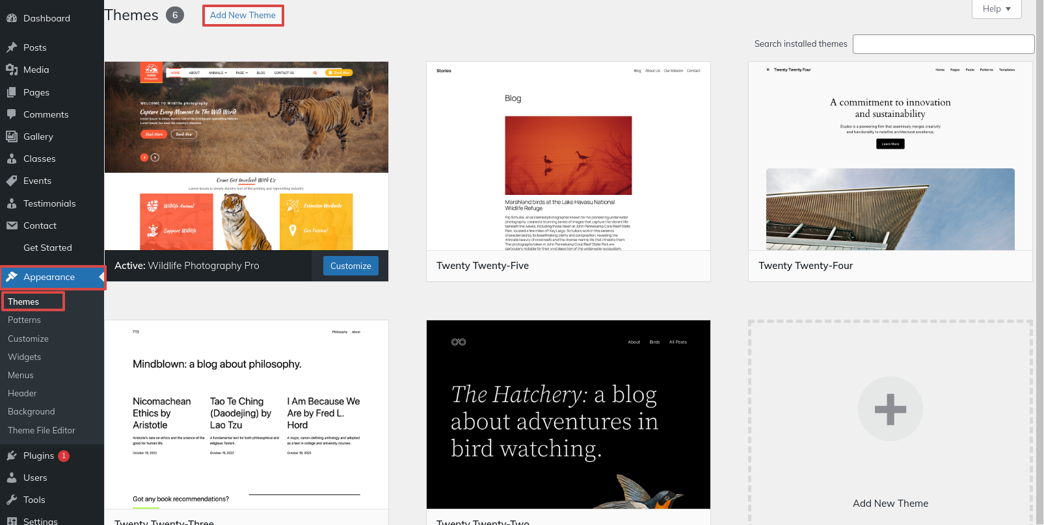The image size is (1044, 525).
Task: Click the Tools wrench icon
Action: (x=12, y=500)
